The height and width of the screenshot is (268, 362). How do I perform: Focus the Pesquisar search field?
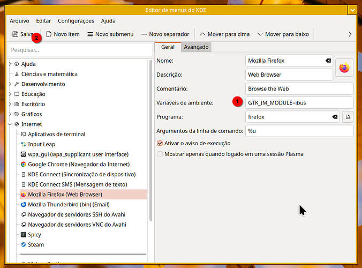(80, 50)
